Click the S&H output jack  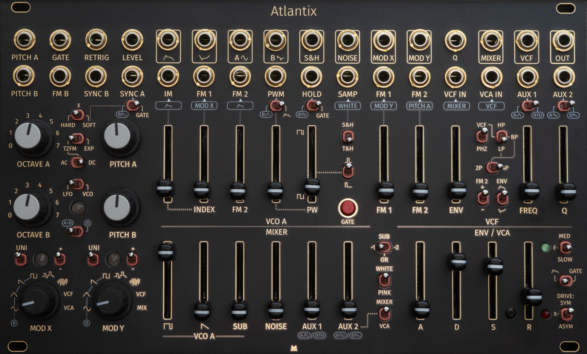[311, 40]
